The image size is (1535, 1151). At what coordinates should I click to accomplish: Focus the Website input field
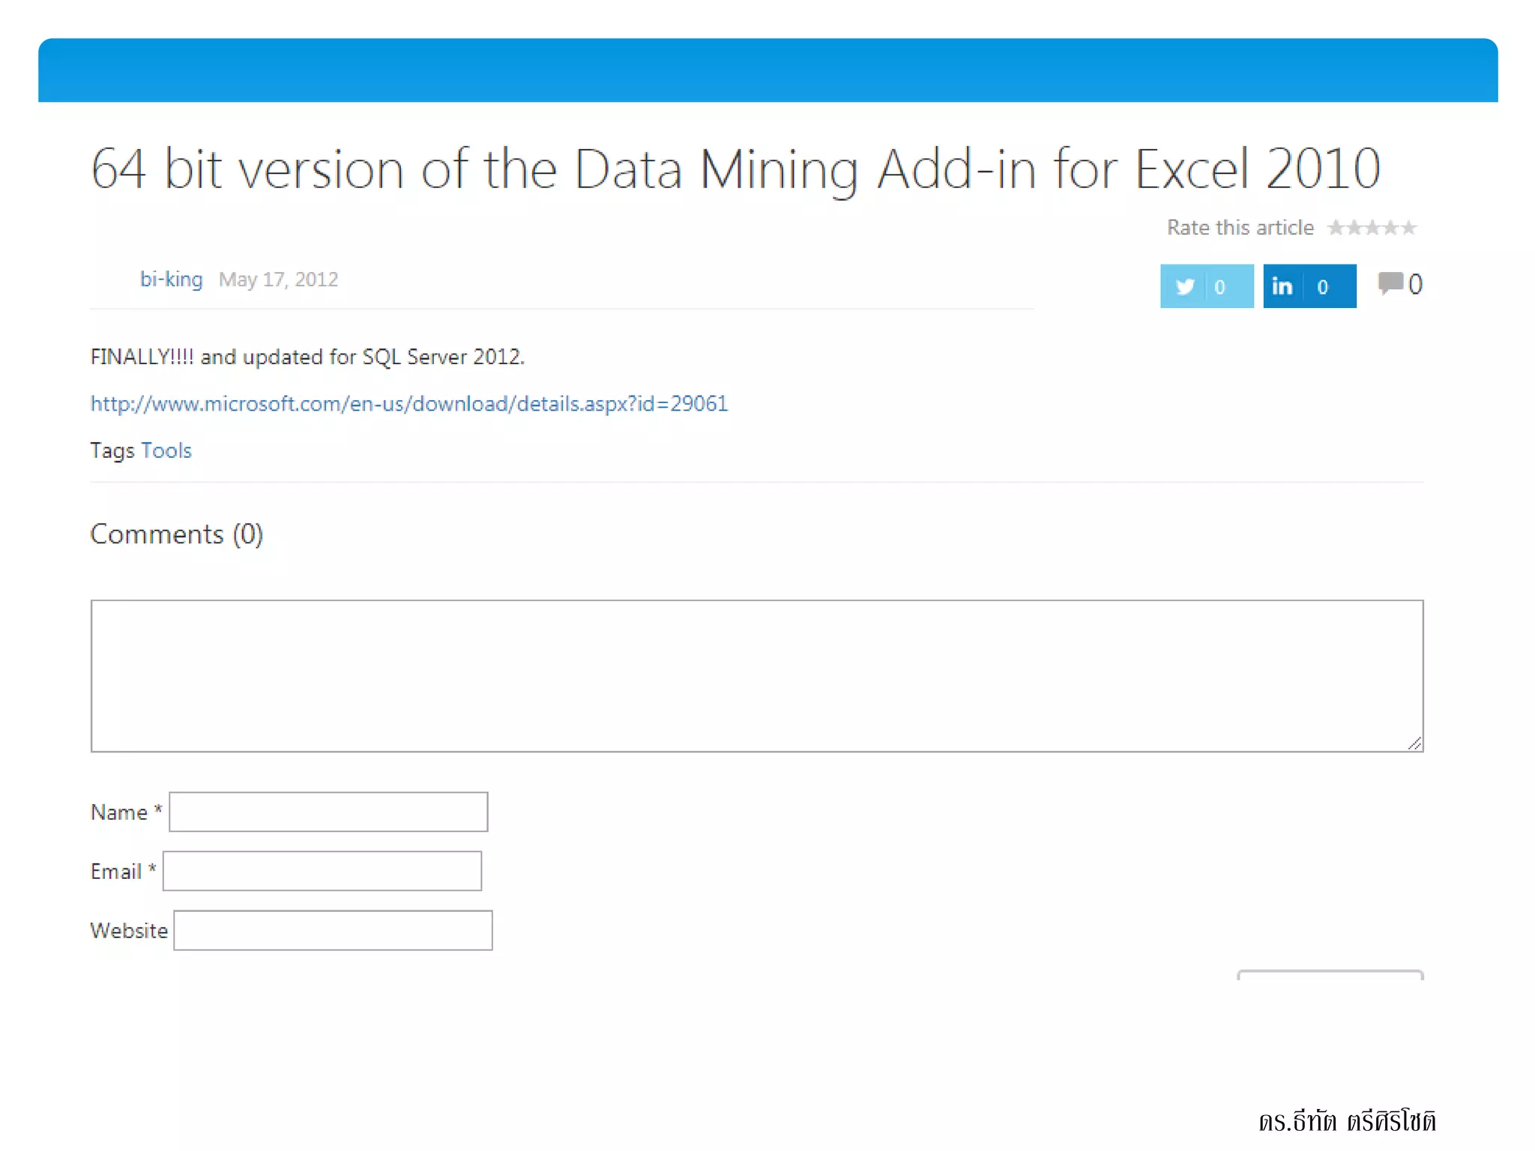pyautogui.click(x=333, y=930)
